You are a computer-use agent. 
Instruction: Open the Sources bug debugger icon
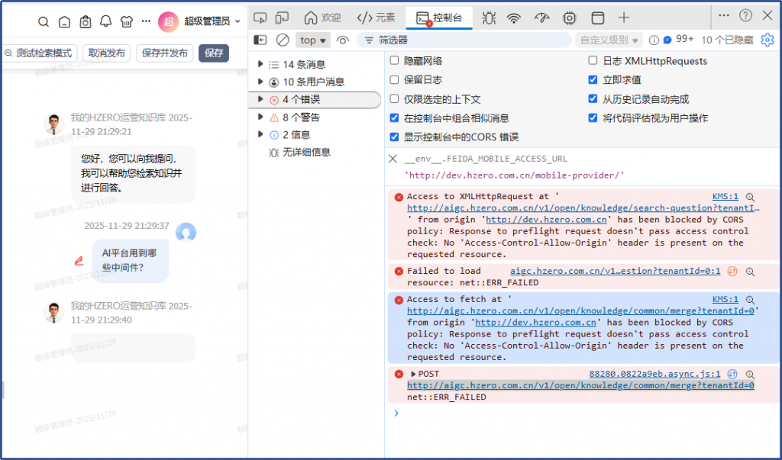click(x=489, y=18)
